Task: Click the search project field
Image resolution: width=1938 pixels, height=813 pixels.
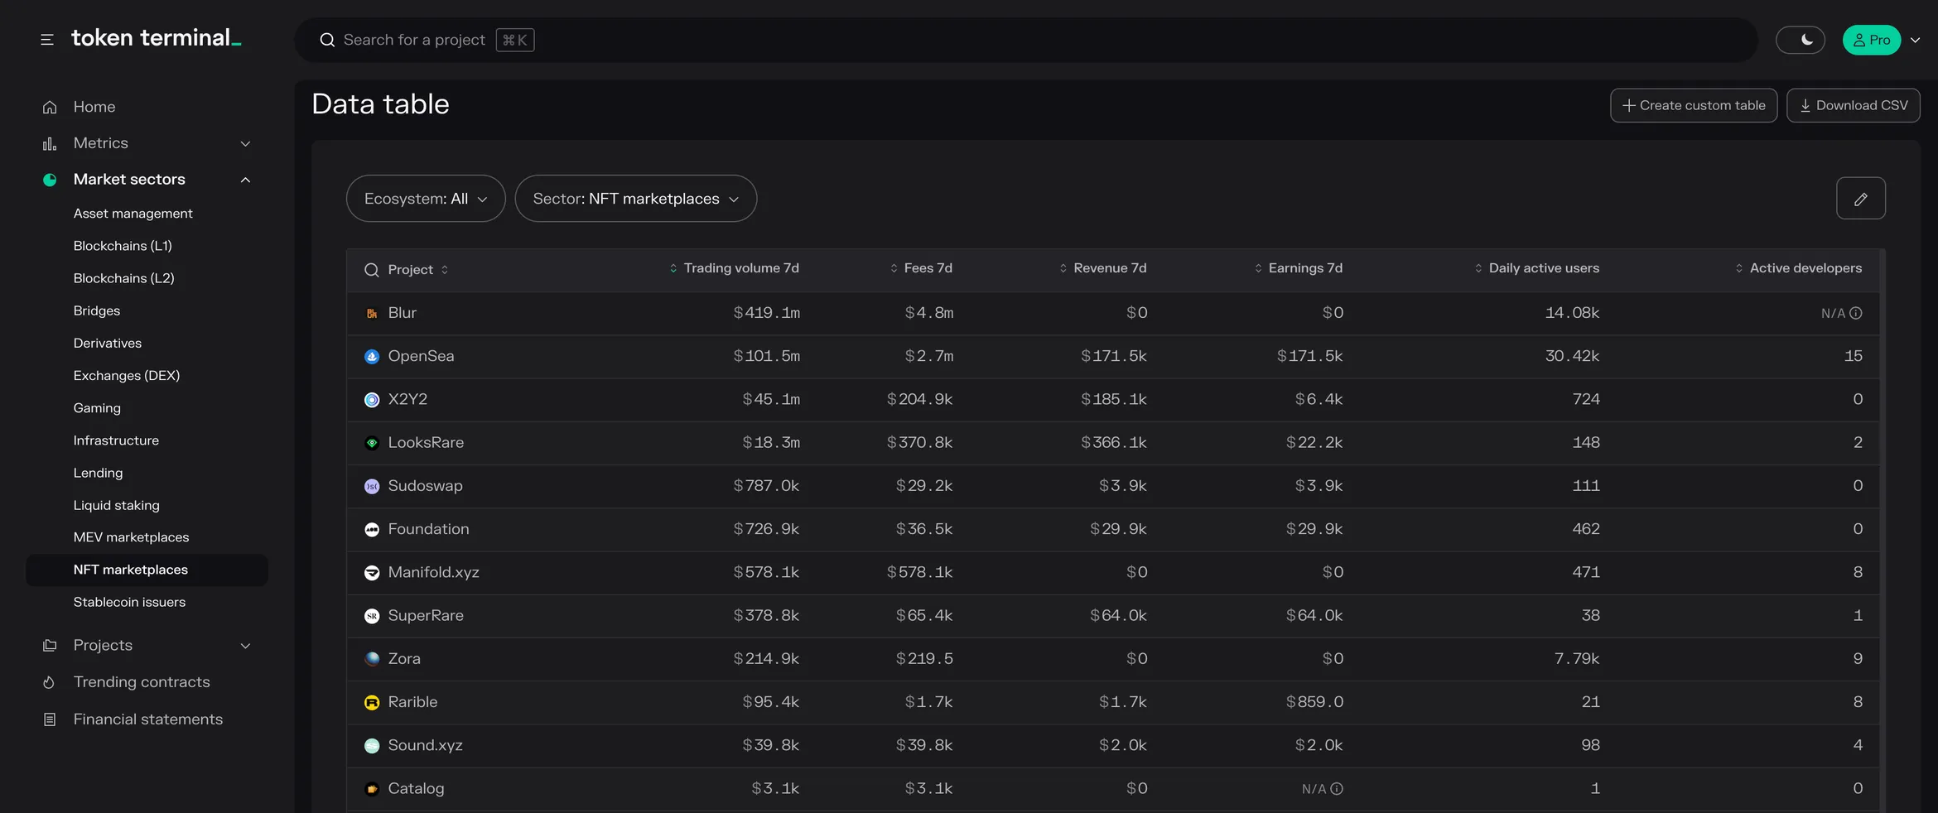Action: pos(1025,40)
